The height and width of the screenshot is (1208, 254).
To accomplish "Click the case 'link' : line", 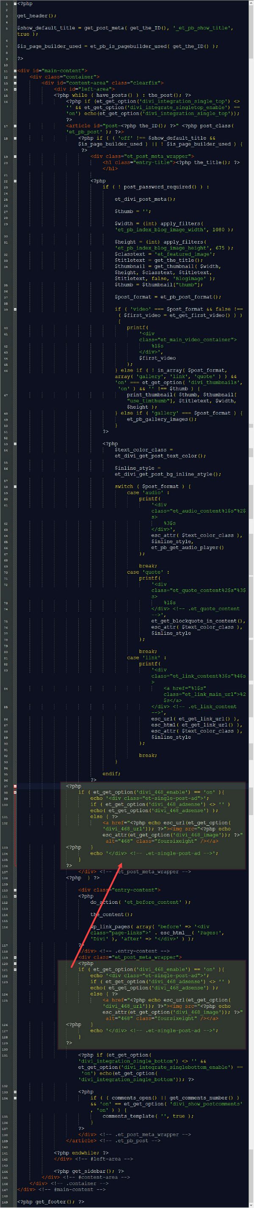I will coord(147,657).
